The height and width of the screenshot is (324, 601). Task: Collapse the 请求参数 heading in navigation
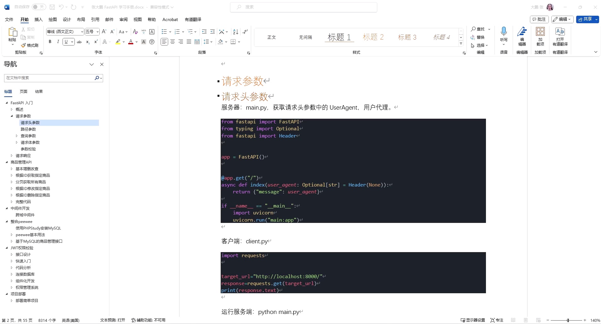click(x=12, y=116)
